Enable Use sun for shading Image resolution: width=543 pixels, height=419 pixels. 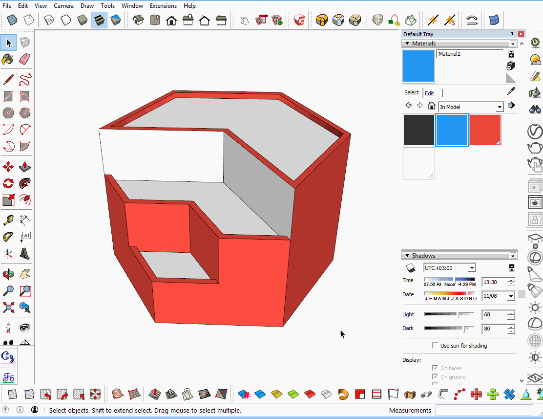(435, 346)
